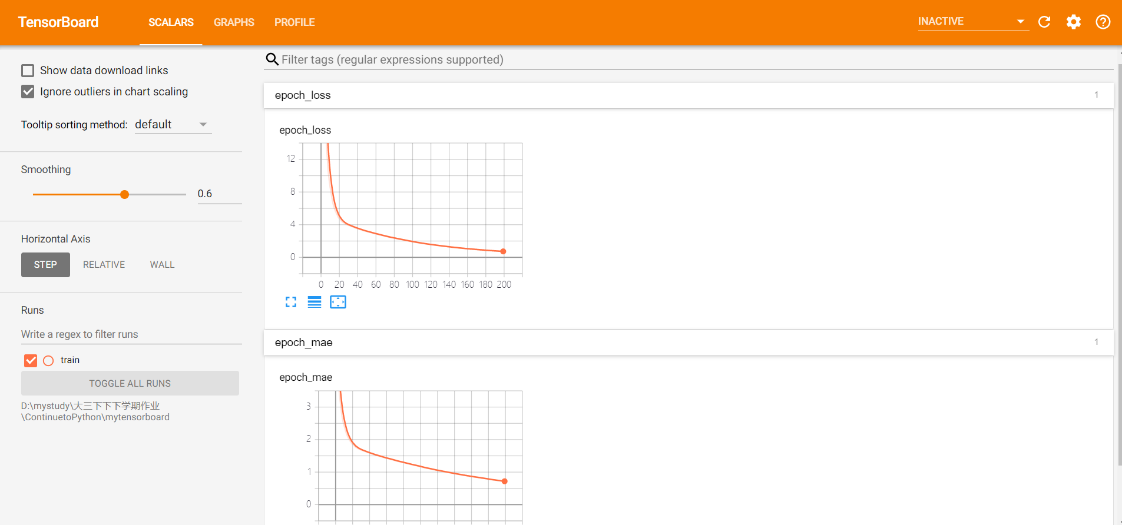Screen dimensions: 1122x525
Task: Click the epoch_loss chart title text
Action: pyautogui.click(x=305, y=130)
